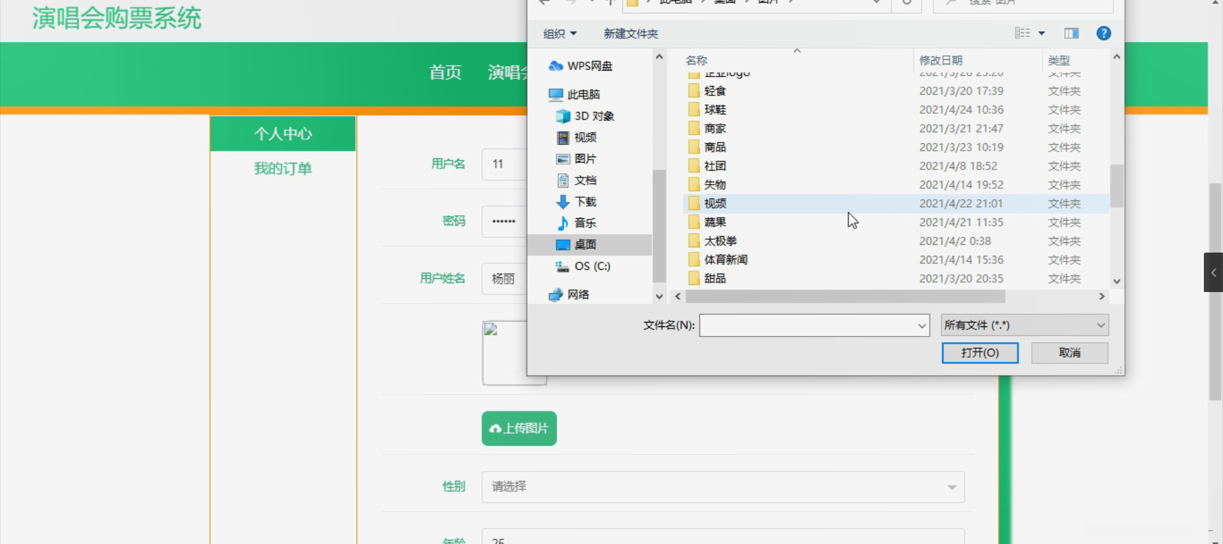1223x544 pixels.
Task: Click the 用户名 input field
Action: point(505,164)
